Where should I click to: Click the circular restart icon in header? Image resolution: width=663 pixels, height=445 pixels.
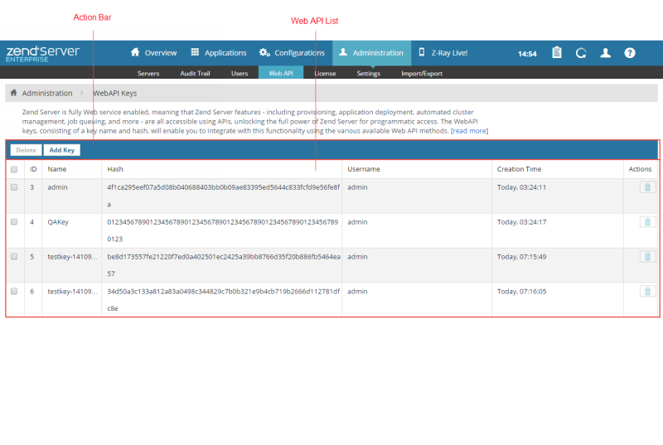581,52
